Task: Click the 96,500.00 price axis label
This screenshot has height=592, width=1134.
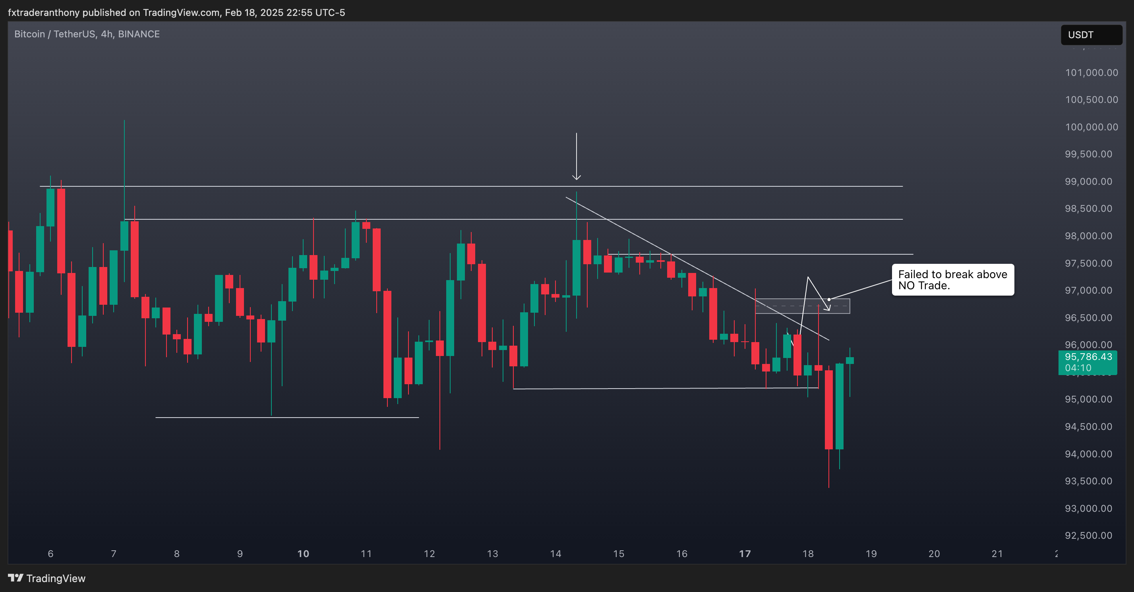Action: tap(1088, 318)
